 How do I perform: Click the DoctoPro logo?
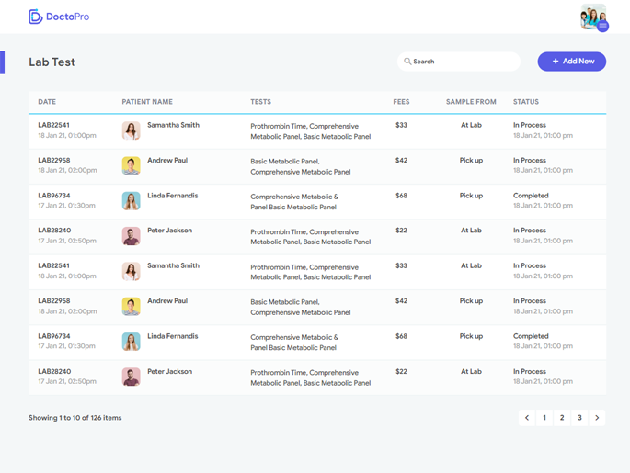coord(59,17)
